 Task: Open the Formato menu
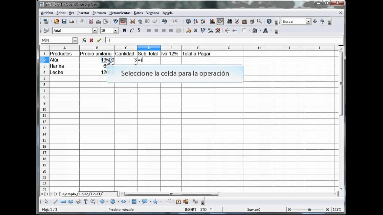(x=99, y=13)
